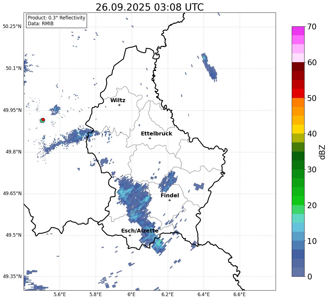Click the colorbar tick value 30
The height and width of the screenshot is (300, 329).
coord(312,169)
